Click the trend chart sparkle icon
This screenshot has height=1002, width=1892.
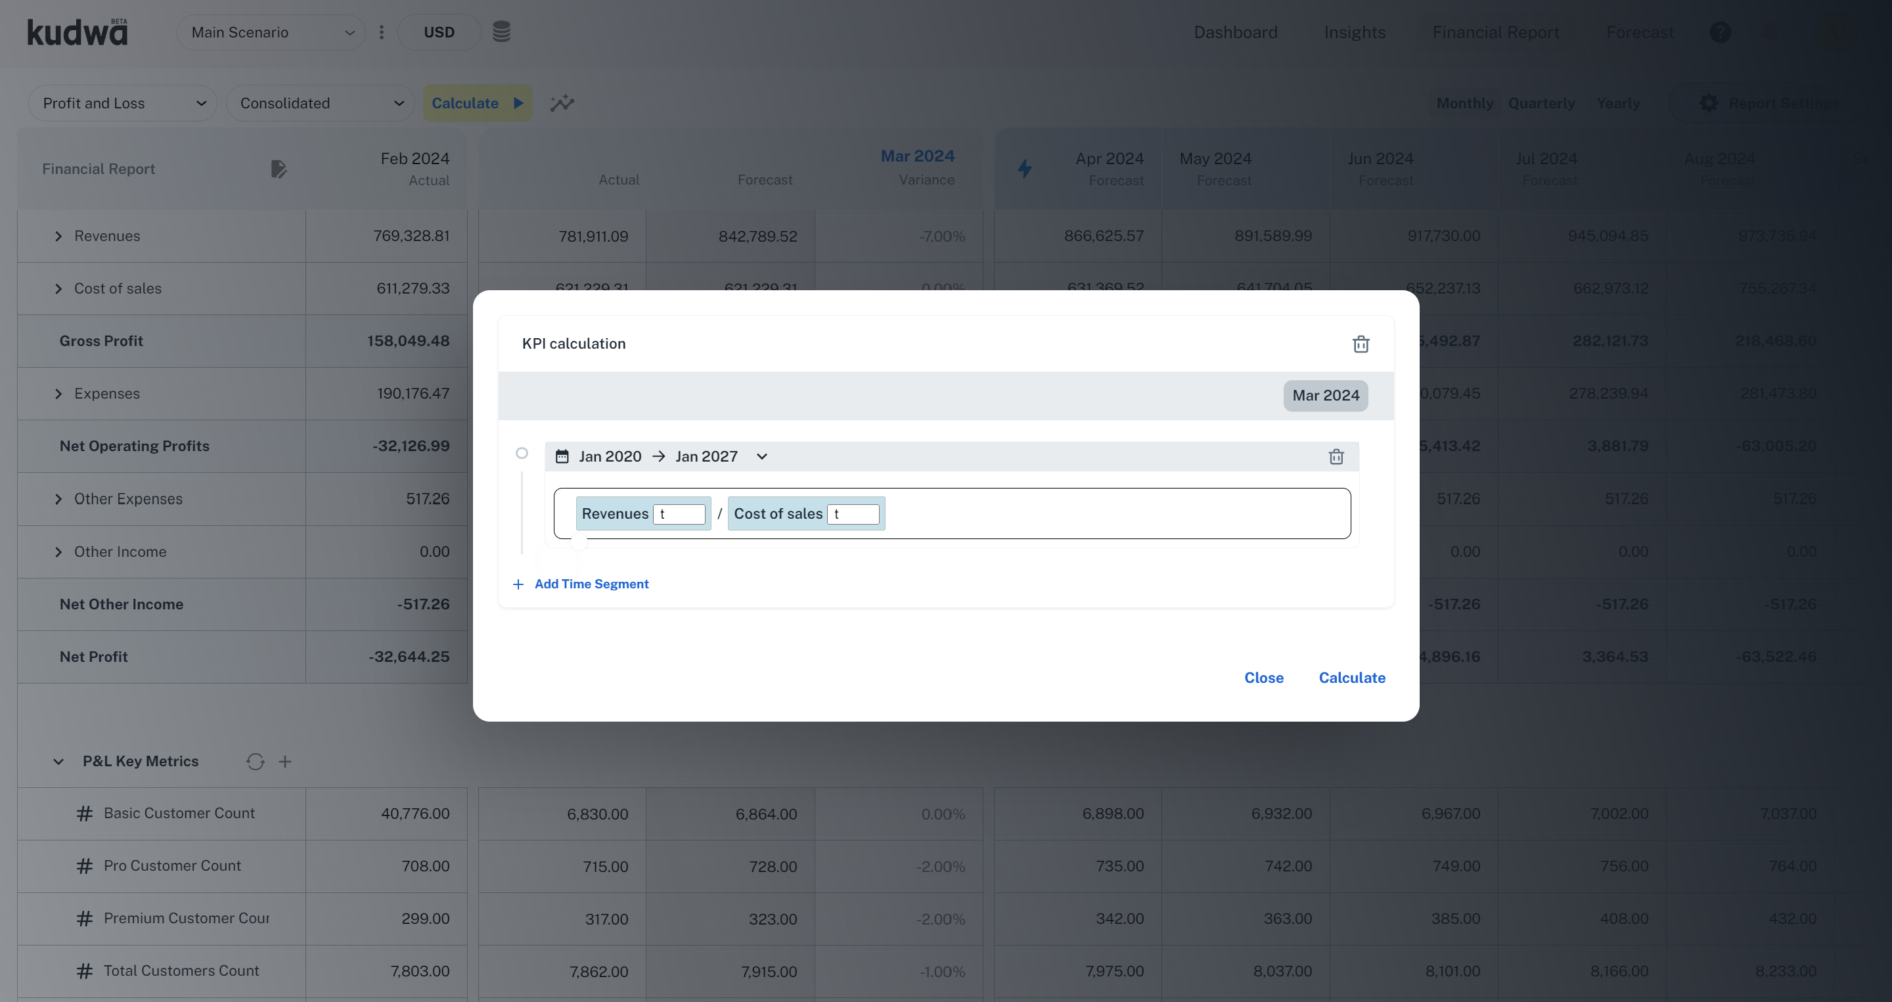(x=562, y=104)
